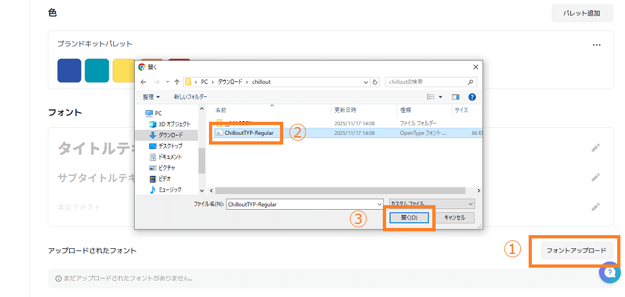Click ダウンロード in the address breadcrumb
Viewport: 625px width, 297px height.
(x=229, y=82)
